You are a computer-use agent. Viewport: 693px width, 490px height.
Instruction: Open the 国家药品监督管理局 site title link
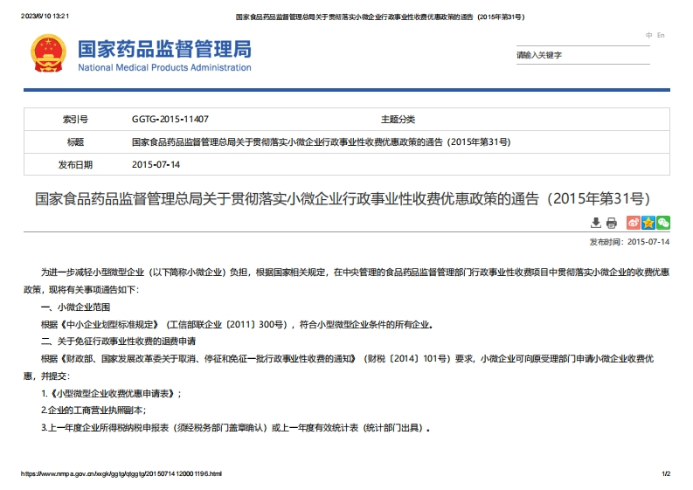(x=164, y=48)
